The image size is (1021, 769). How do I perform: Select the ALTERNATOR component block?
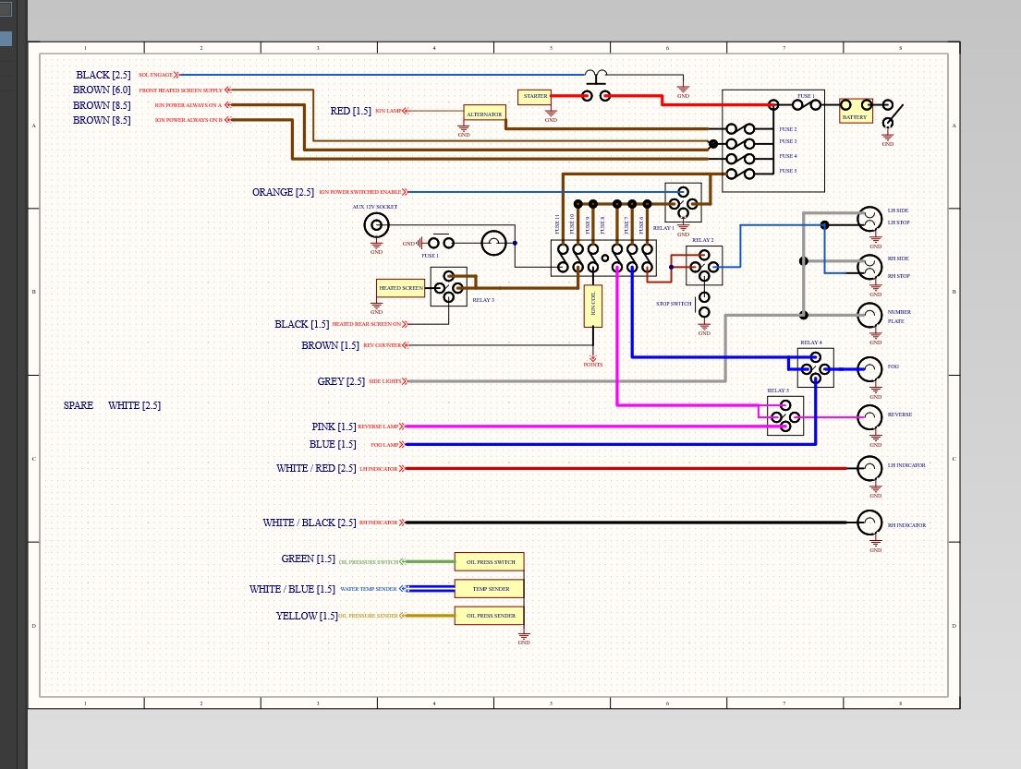click(484, 114)
